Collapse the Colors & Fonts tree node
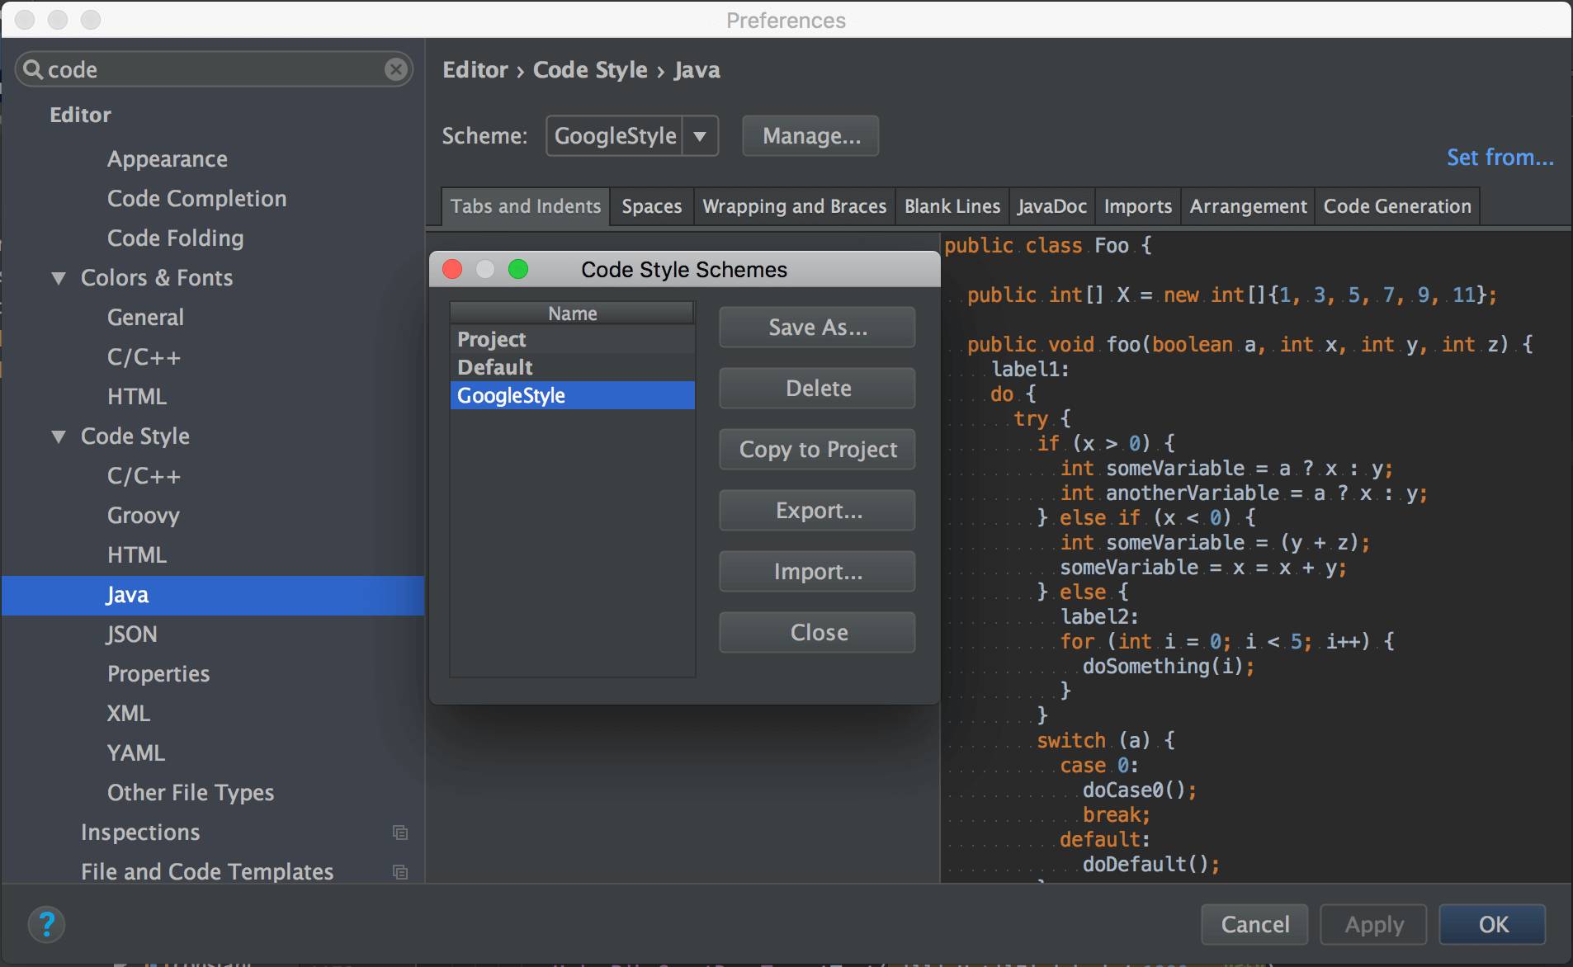 click(59, 278)
